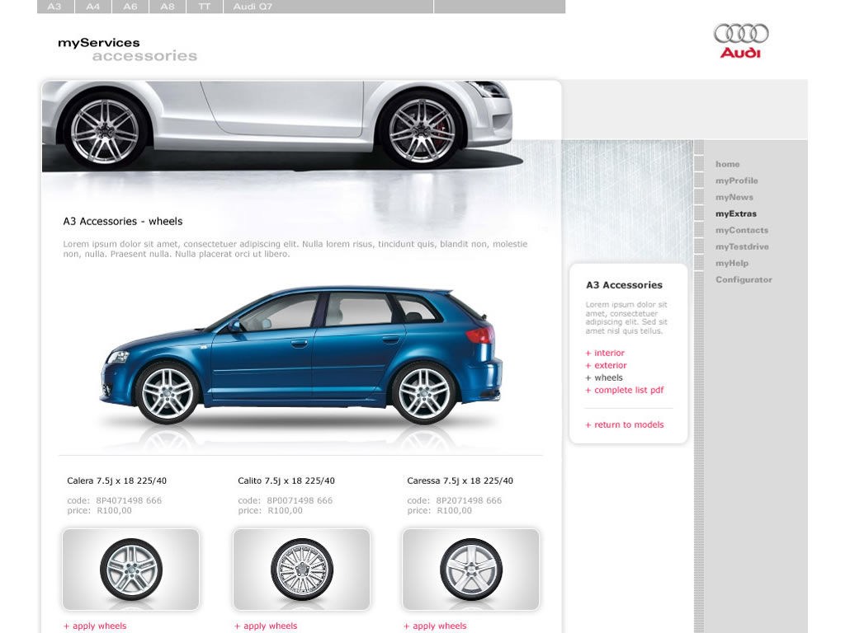
Task: Click return to models link
Action: click(624, 424)
